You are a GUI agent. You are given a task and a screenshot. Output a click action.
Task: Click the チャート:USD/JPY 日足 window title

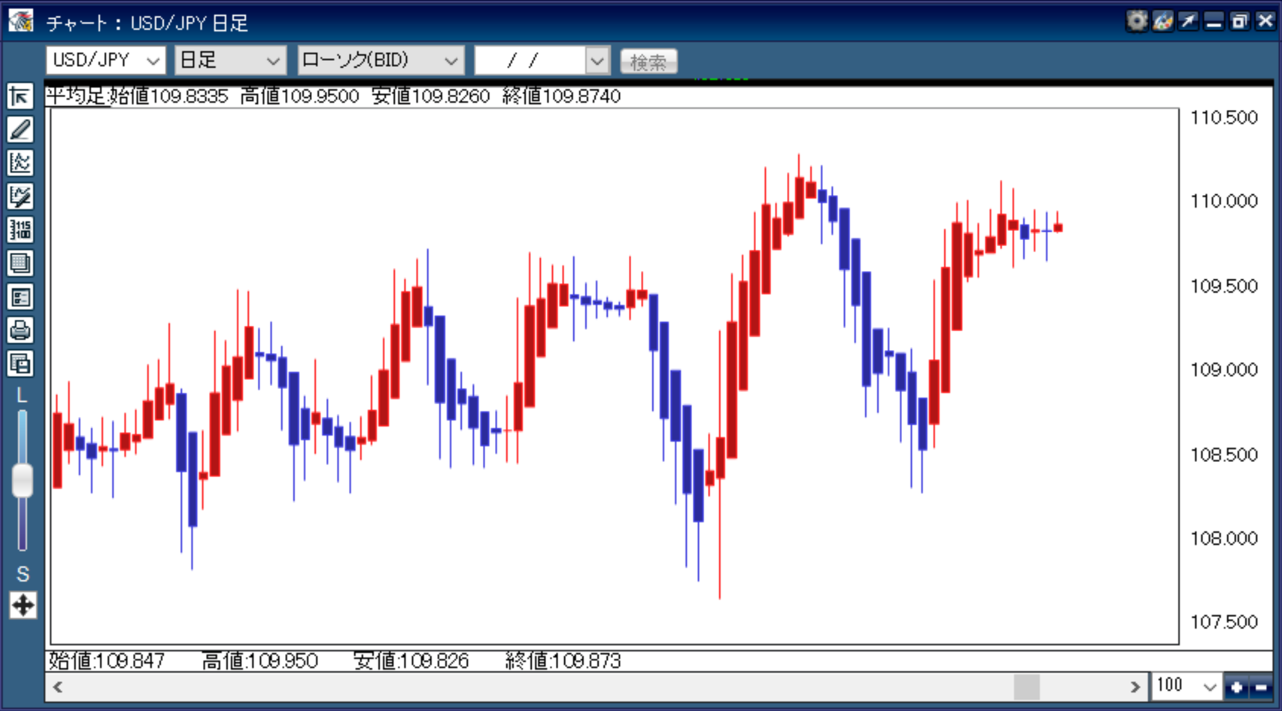point(147,23)
